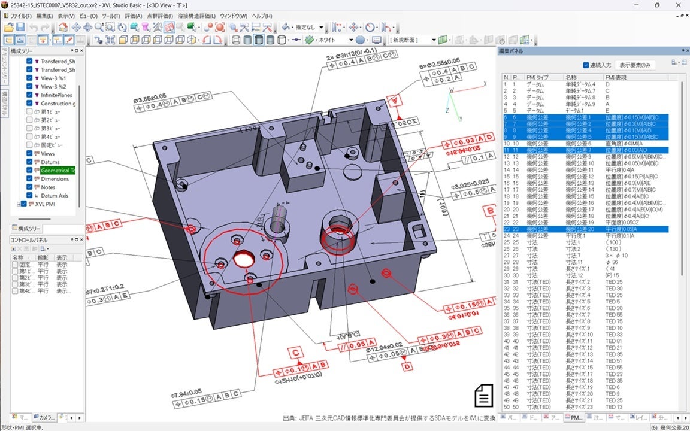Select the wireframe cylinder display icon
690x431 pixels.
236,40
